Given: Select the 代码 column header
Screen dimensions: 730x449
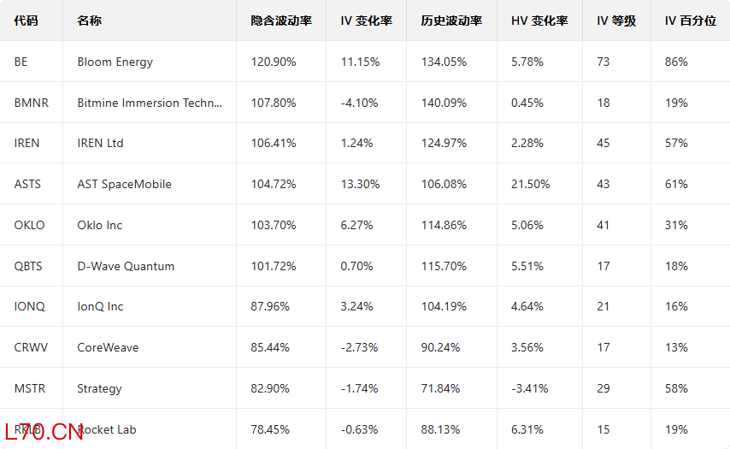Looking at the screenshot, I should [x=26, y=21].
